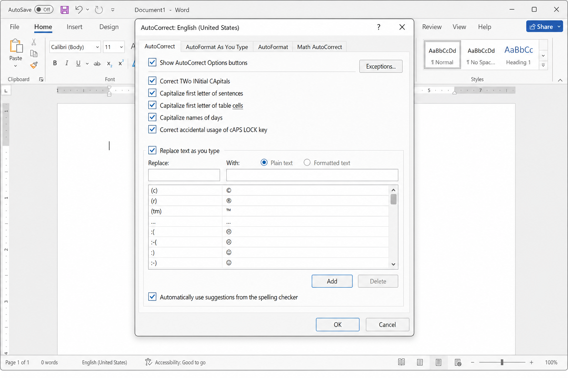Uncheck Correct accidental usage of cAPS LOCK
Viewport: 568px width, 378px height.
click(x=152, y=129)
